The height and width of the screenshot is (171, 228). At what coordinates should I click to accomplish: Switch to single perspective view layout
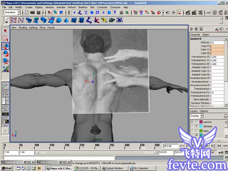5,86
